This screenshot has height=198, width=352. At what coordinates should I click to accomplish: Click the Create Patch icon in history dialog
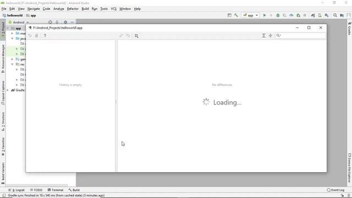tap(36, 36)
